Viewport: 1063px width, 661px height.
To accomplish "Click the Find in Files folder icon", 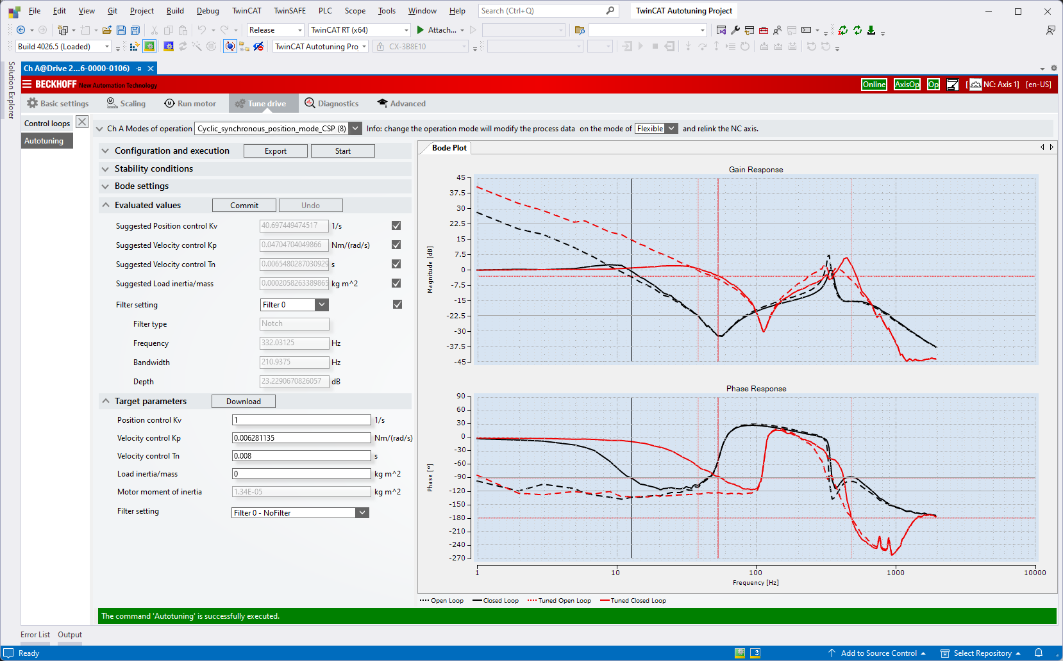I will click(x=580, y=30).
